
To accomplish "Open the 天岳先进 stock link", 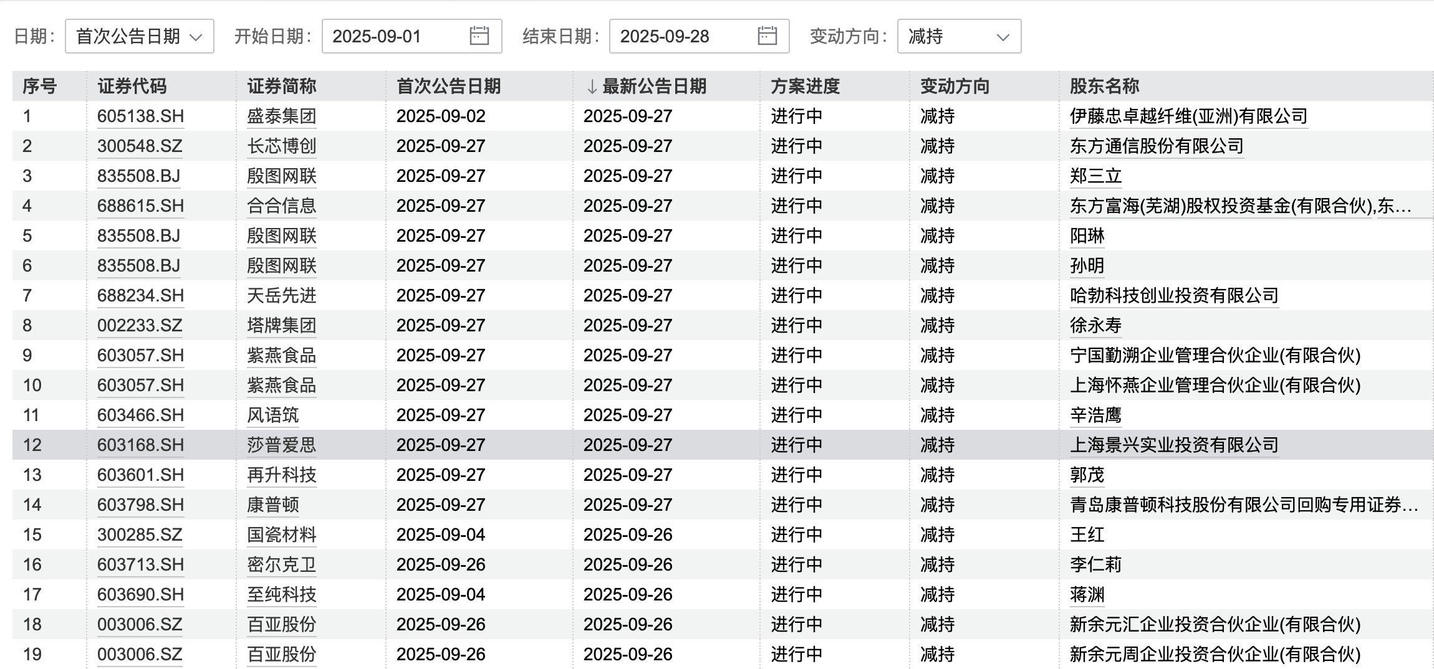I will coord(281,295).
